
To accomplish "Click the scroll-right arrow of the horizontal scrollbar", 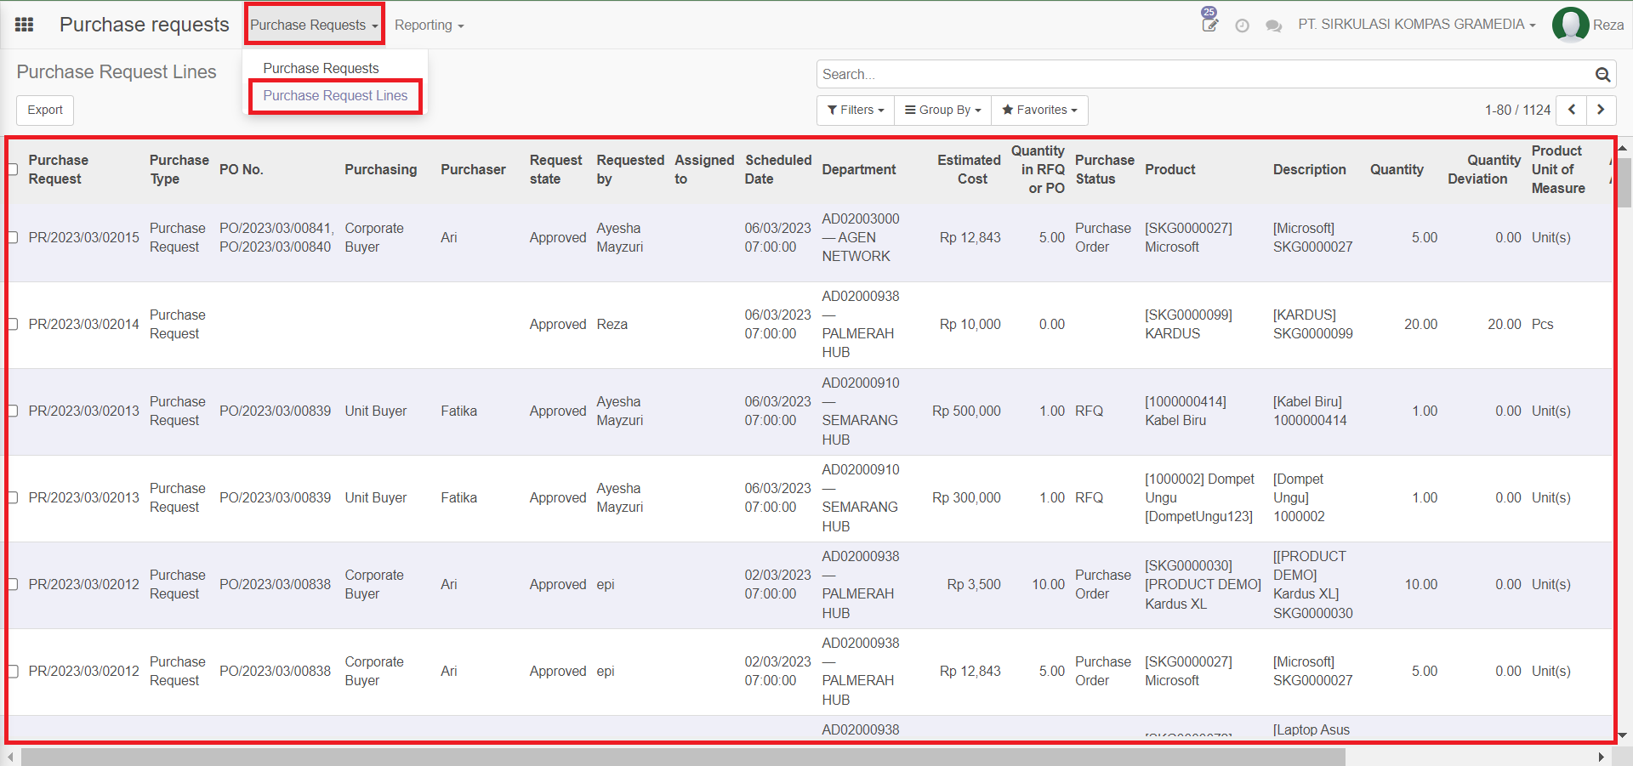I will click(x=1602, y=757).
